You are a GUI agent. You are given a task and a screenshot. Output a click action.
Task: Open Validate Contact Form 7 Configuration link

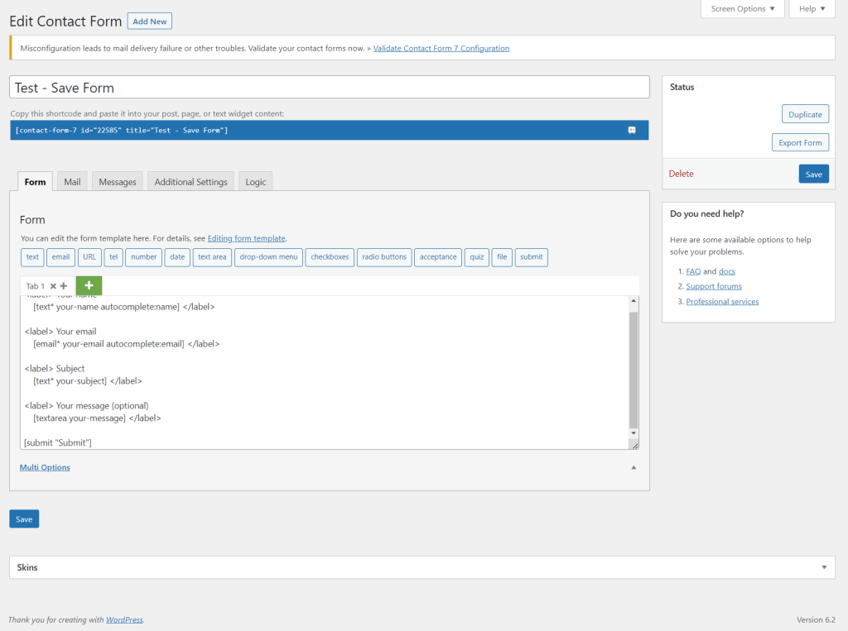(x=441, y=48)
